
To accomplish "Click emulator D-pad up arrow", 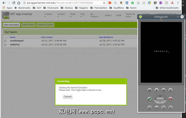I will pos(160,96).
